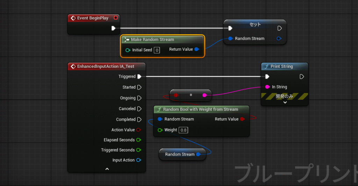Click the Action Value red output pin
The width and height of the screenshot is (358, 186).
click(138, 130)
